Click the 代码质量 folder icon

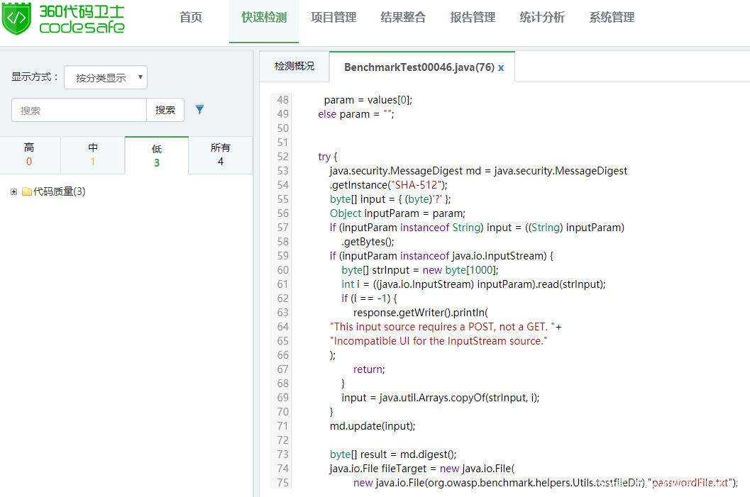tap(27, 191)
